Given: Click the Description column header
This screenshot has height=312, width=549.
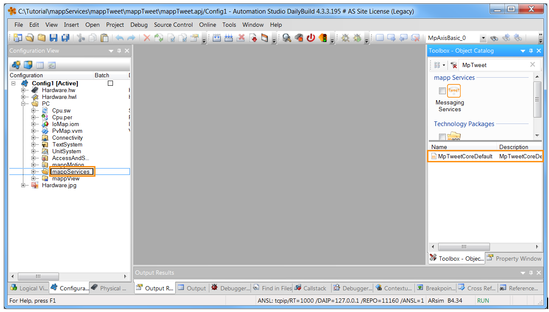Looking at the screenshot, I should (520, 147).
